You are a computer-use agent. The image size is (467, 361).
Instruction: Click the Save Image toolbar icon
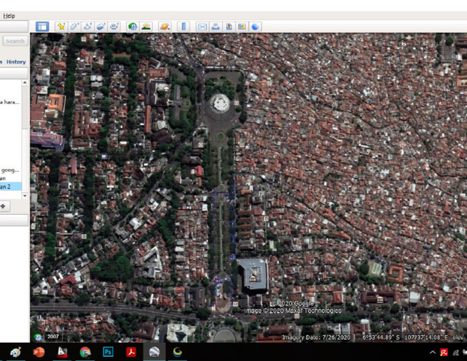tap(229, 27)
